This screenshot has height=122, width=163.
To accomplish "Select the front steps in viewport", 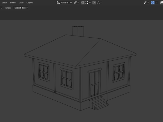I will coord(98,103).
